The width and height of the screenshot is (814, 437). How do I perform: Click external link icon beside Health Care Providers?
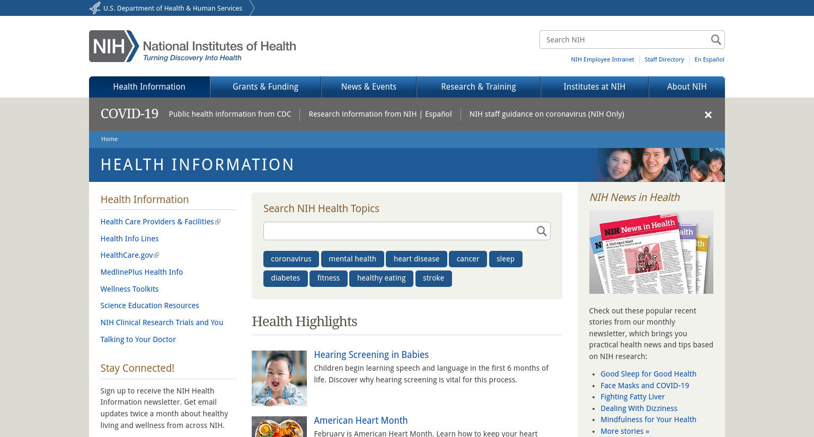pos(218,222)
